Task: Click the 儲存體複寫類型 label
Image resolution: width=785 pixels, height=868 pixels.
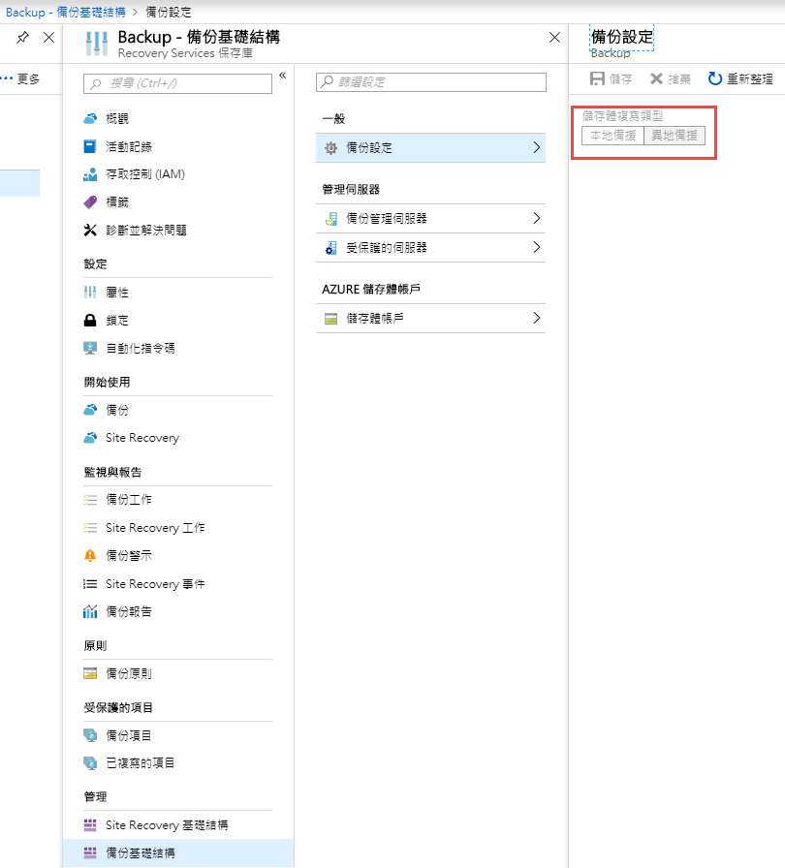Action: pos(623,115)
